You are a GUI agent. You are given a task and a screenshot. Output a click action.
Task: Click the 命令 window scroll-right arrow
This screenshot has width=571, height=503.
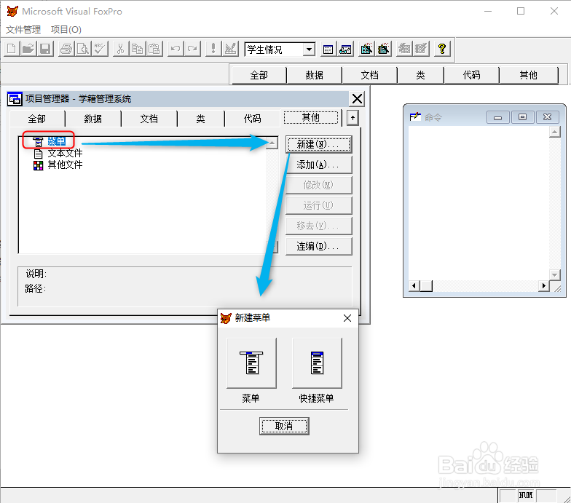pos(543,285)
